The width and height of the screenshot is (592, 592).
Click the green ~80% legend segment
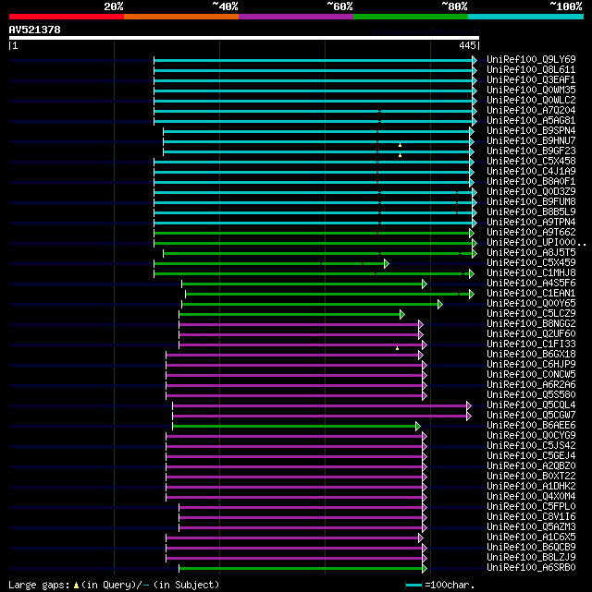(411, 17)
